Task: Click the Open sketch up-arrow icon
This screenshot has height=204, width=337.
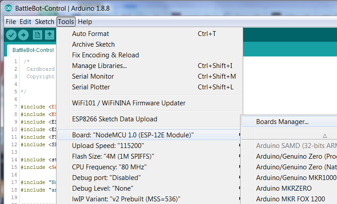Action: pyautogui.click(x=49, y=35)
